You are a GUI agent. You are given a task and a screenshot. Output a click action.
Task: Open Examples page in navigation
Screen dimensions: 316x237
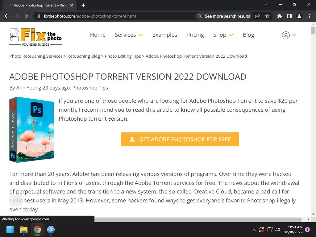165,35
